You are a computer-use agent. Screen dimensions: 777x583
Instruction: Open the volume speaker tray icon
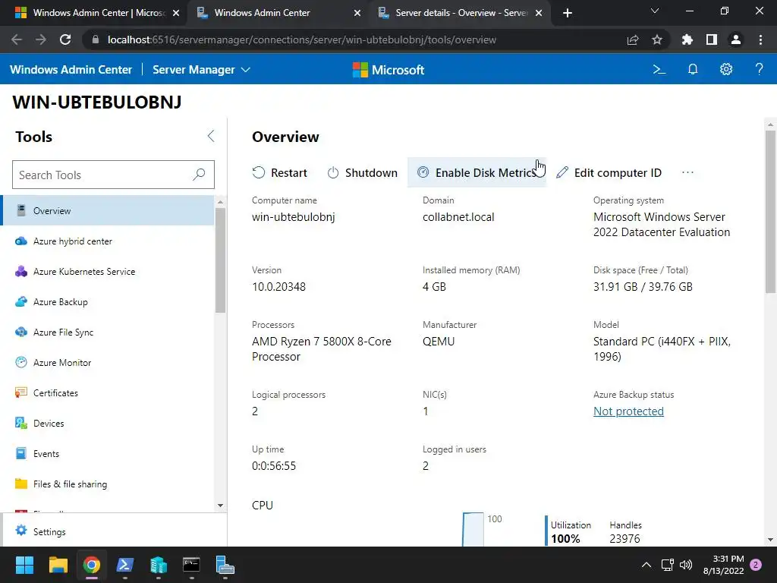(686, 565)
